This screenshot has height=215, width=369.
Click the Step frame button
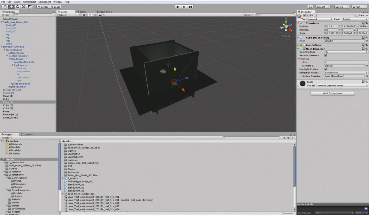point(190,7)
